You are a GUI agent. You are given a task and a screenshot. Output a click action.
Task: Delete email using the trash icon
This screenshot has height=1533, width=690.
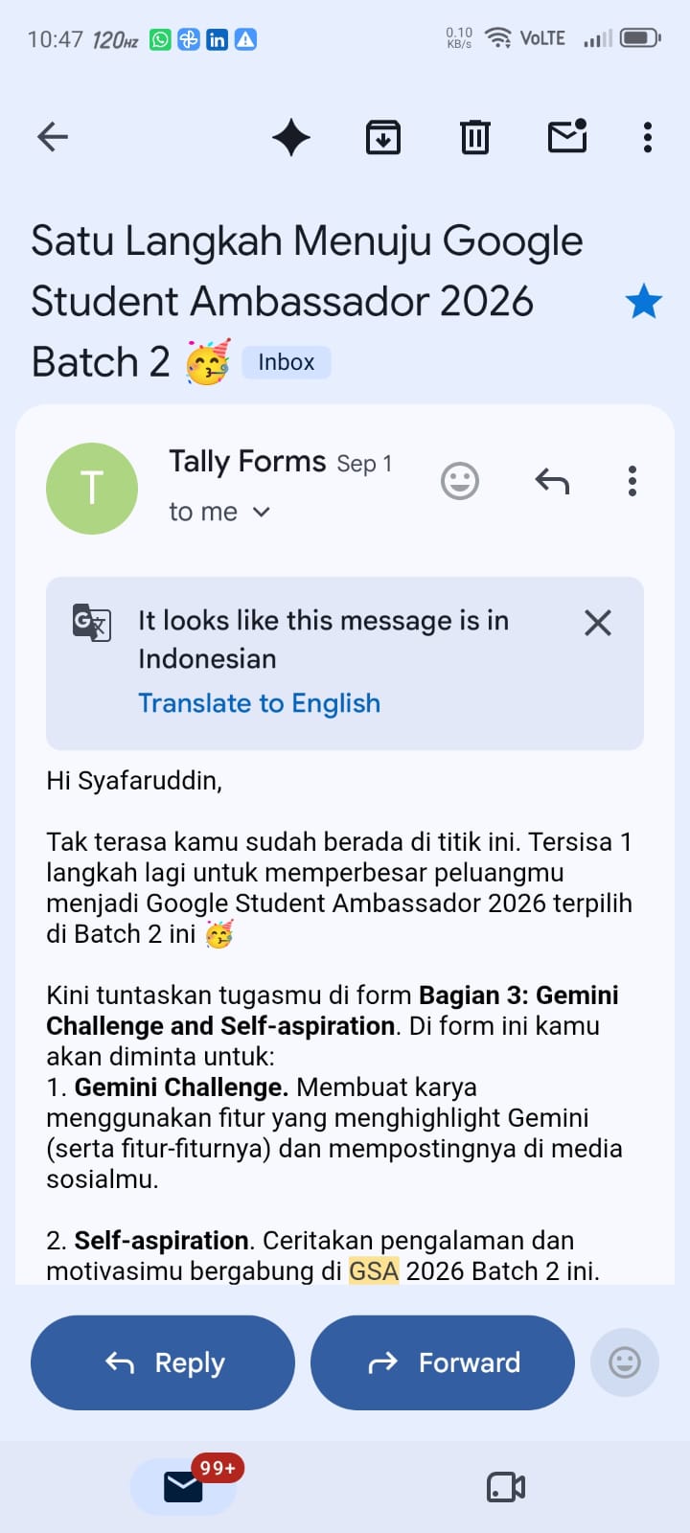[x=475, y=137]
